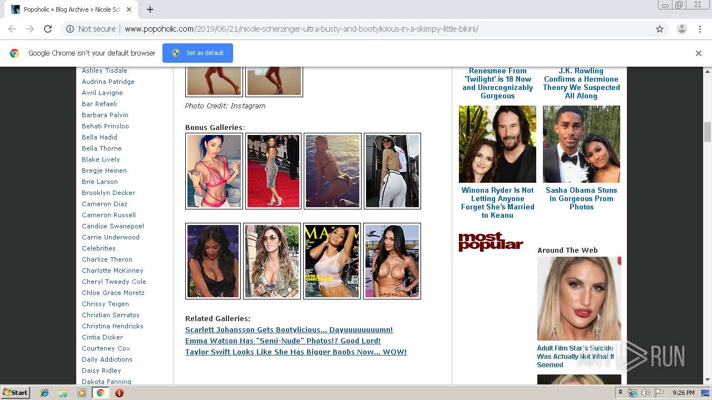The image size is (712, 400).
Task: Open the Winona Ryder and Keanu photo
Action: tap(497, 144)
